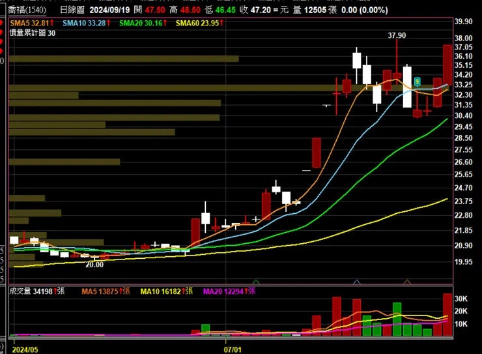Select the stock name 喬福(1540)
Screen dimensions: 482x354
(x=27, y=10)
